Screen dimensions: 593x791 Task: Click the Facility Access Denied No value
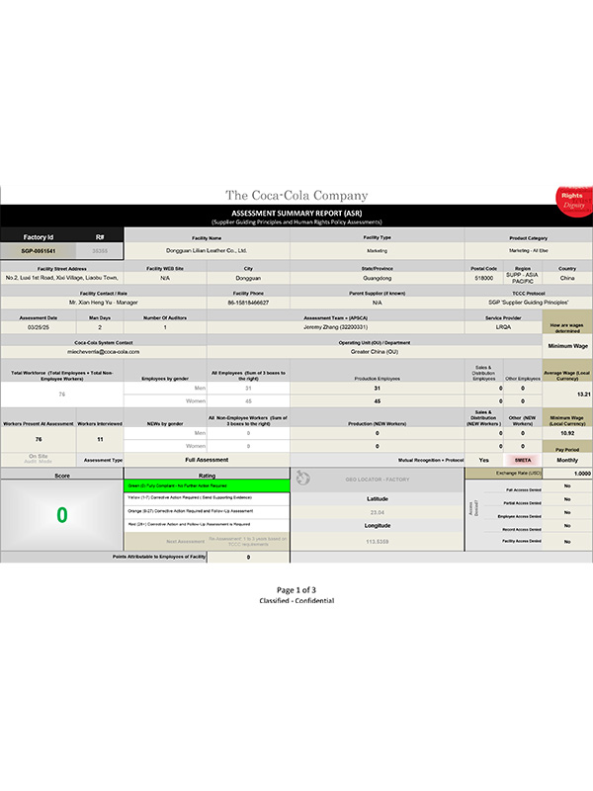click(x=567, y=542)
